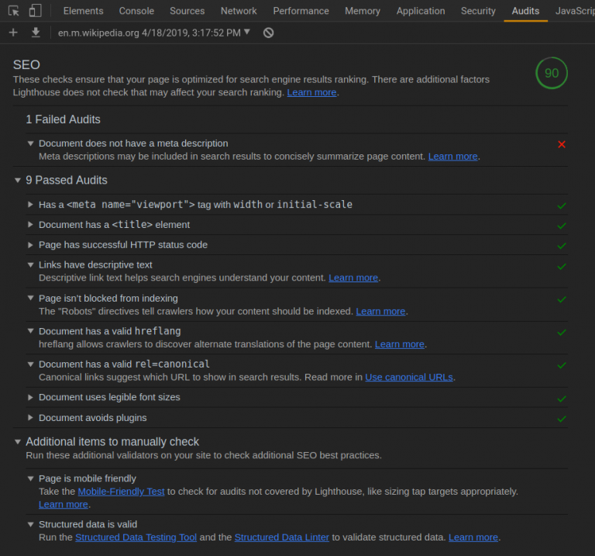Expand the meta viewport tag audit
The height and width of the screenshot is (556, 595).
click(31, 204)
